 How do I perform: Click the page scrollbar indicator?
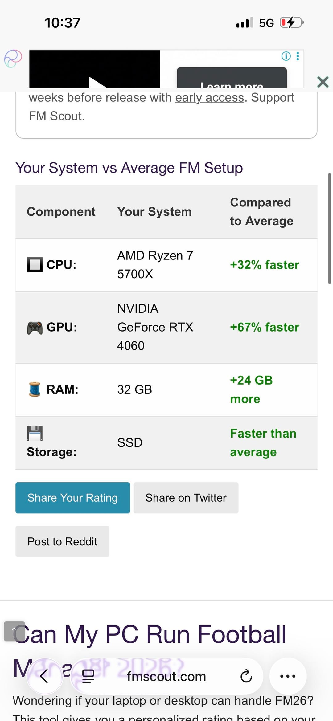(x=329, y=228)
